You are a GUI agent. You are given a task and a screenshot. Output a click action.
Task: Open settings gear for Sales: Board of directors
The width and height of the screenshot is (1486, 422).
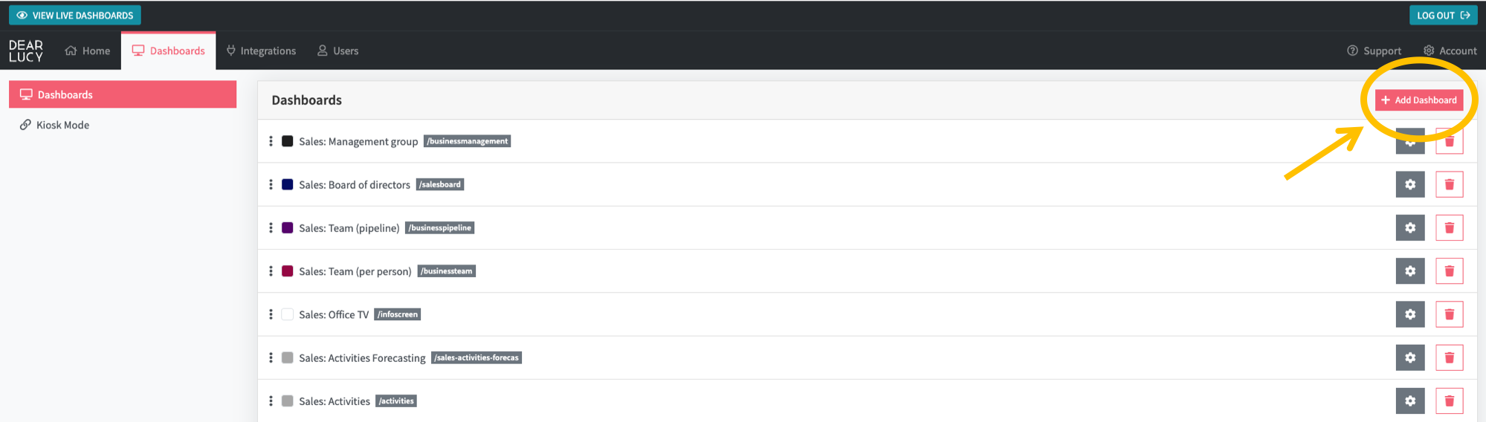point(1409,184)
